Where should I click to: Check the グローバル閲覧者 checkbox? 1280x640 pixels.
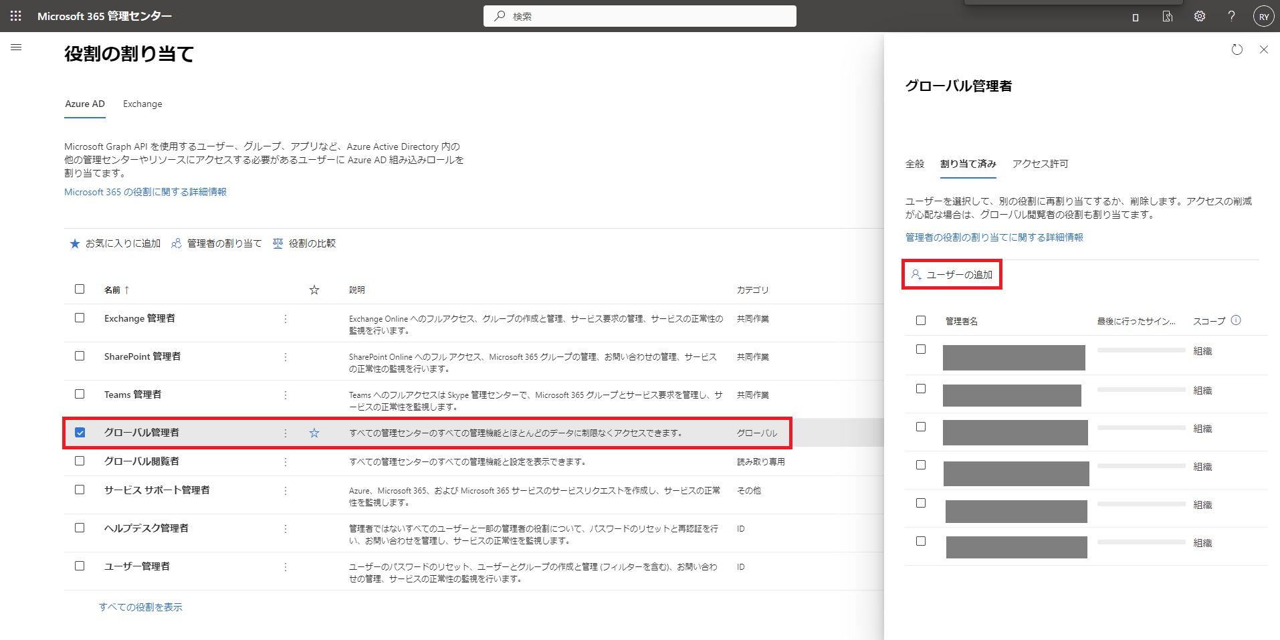[x=80, y=461]
